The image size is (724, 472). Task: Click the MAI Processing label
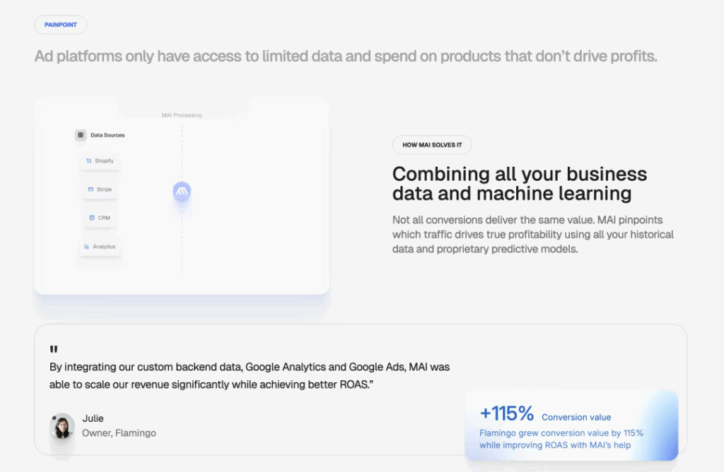pos(181,115)
